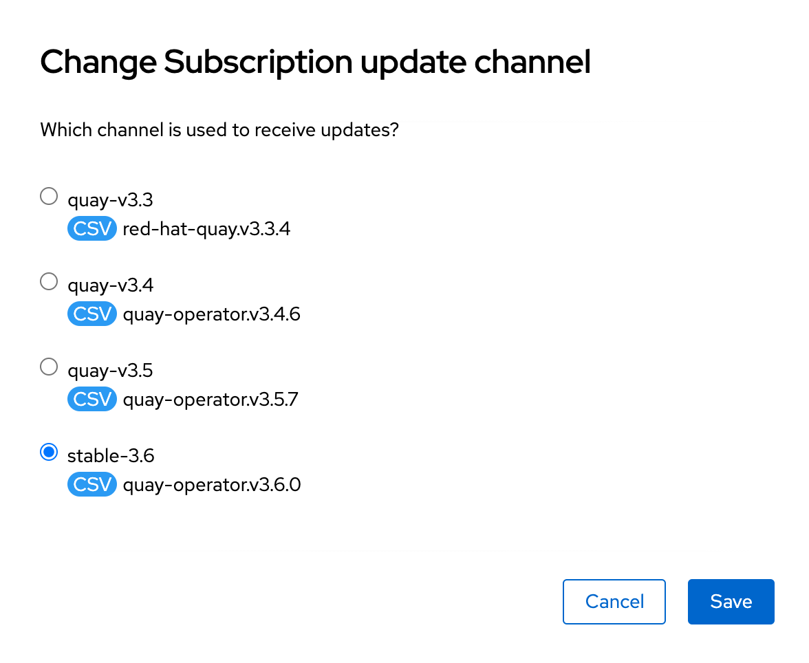Click the 'Which channel is used' question text
The width and height of the screenshot is (809, 663).
(x=219, y=129)
